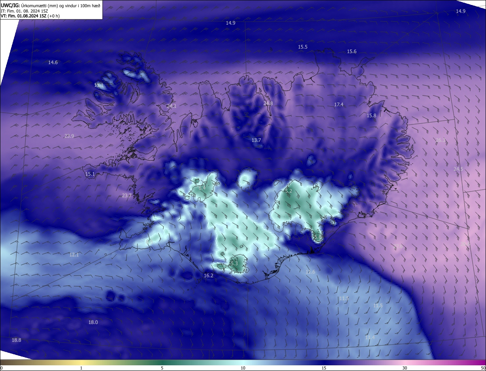Click the 15.5 value label

point(303,47)
